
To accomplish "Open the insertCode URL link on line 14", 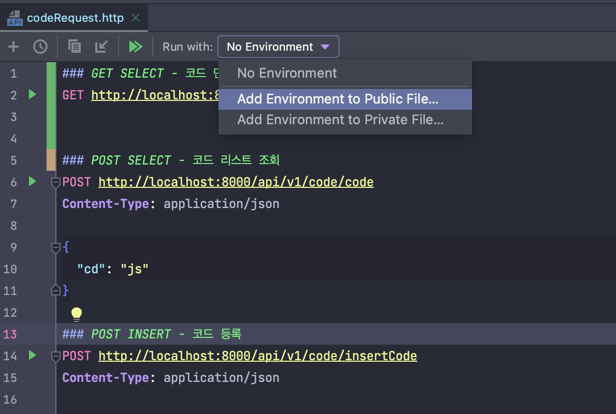I will point(257,356).
